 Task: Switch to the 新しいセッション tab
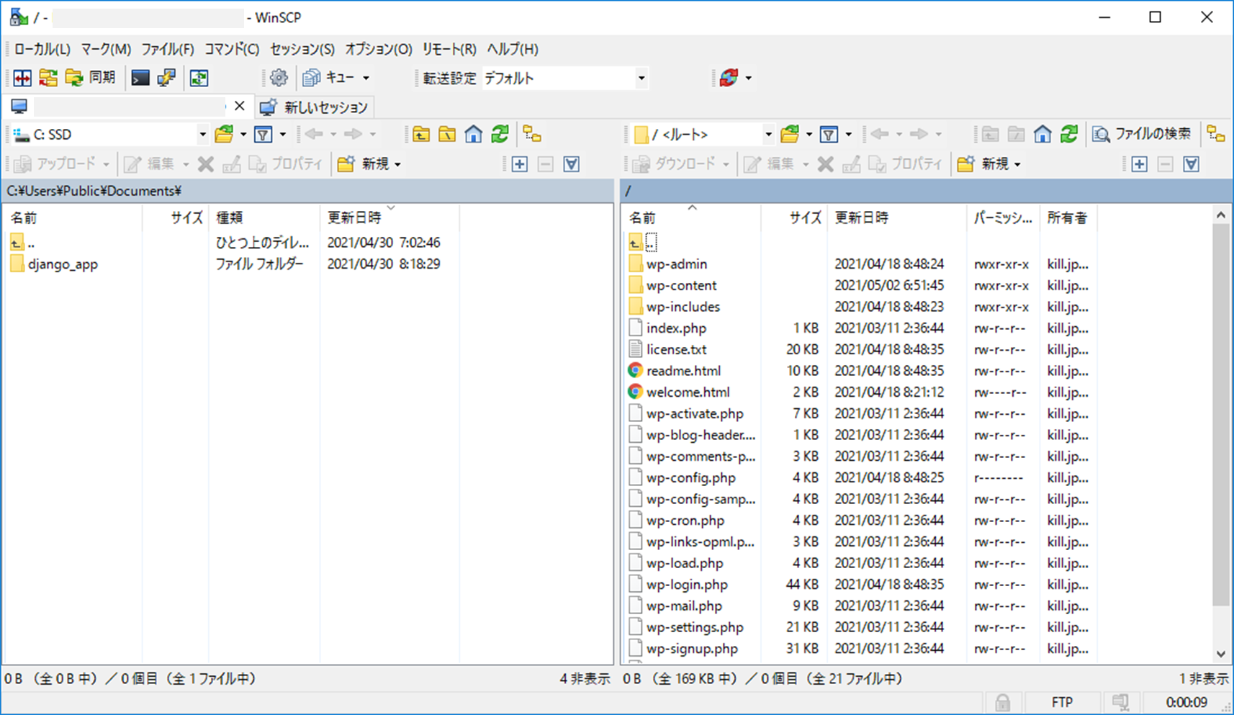tap(315, 107)
